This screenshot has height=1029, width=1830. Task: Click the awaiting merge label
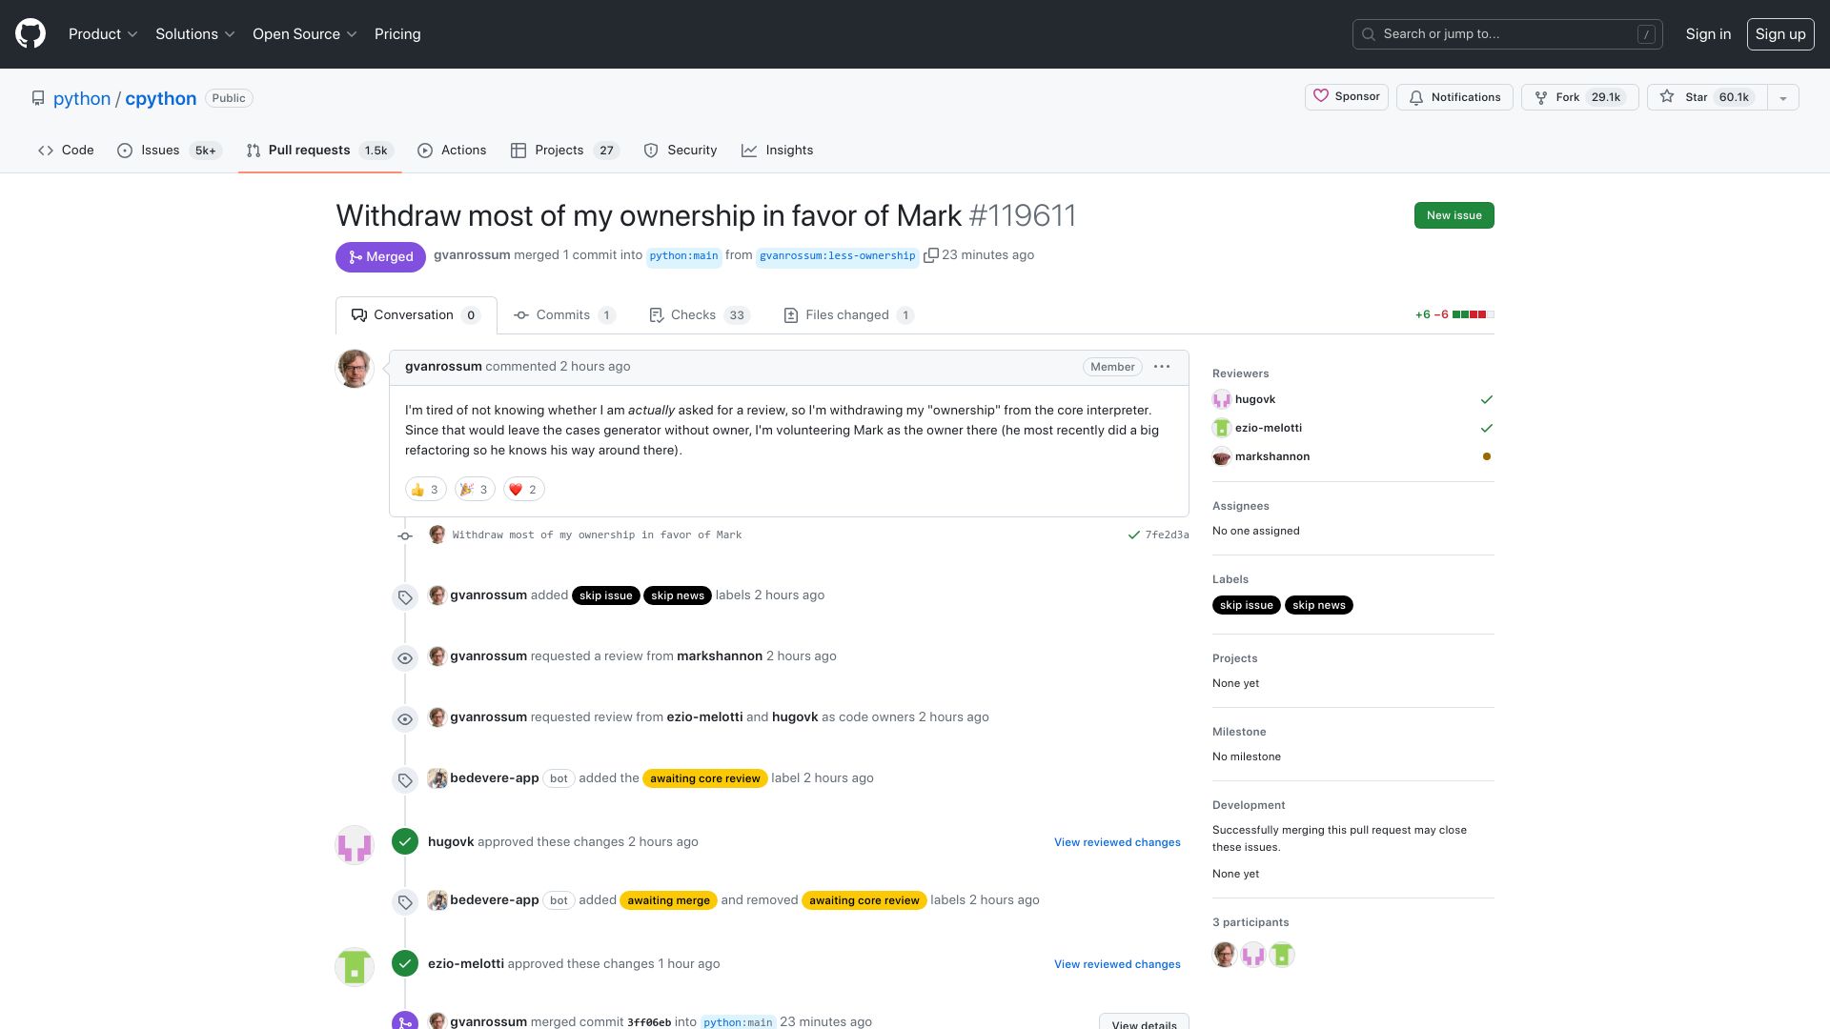pyautogui.click(x=668, y=900)
